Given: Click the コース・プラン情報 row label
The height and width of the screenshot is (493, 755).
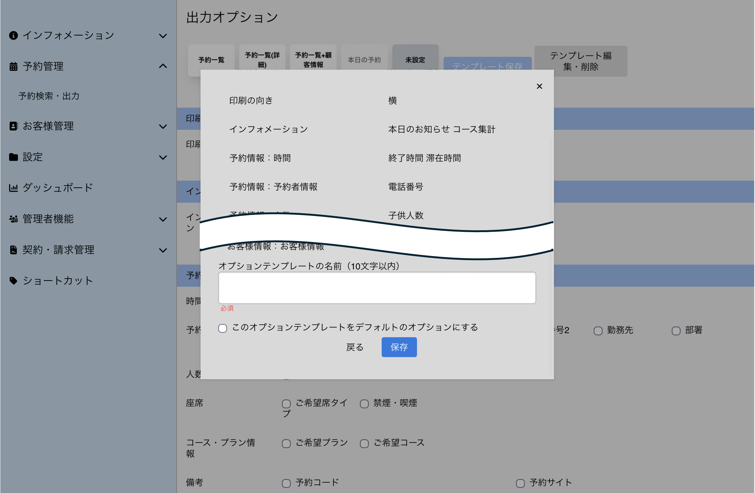Looking at the screenshot, I should click(x=220, y=448).
